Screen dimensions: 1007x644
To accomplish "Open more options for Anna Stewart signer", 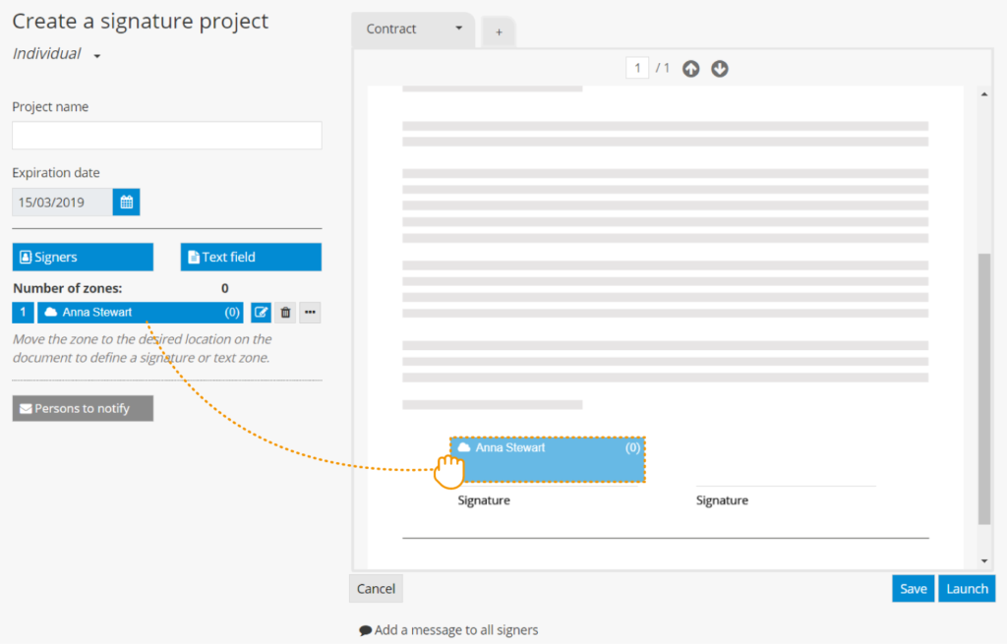I will pos(310,313).
